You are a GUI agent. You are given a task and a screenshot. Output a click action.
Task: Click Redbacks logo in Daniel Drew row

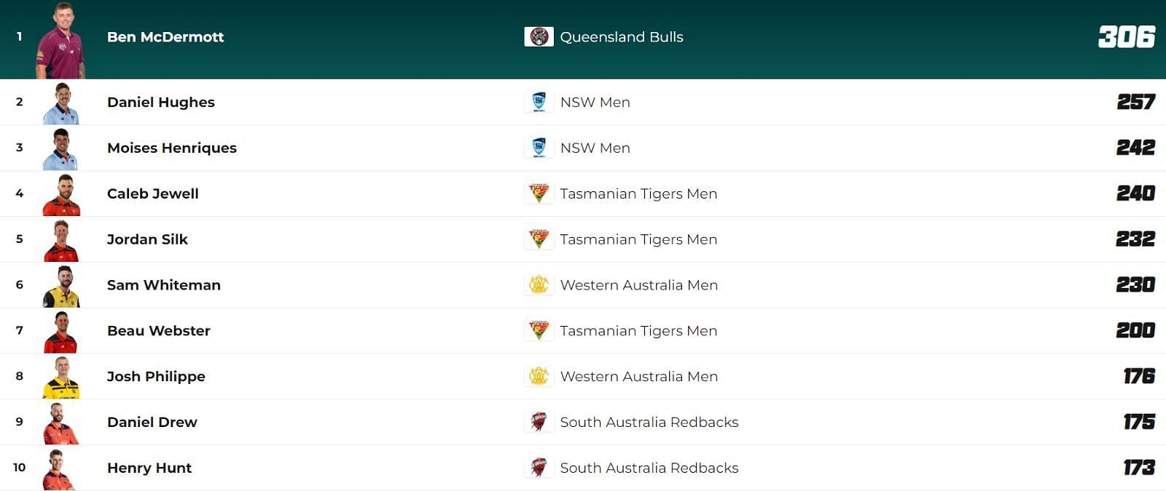pyautogui.click(x=539, y=422)
